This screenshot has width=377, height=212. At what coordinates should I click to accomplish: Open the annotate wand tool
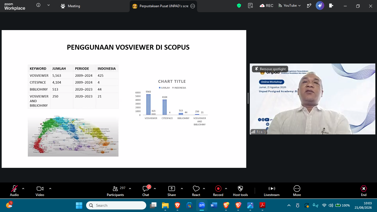pyautogui.click(x=309, y=6)
